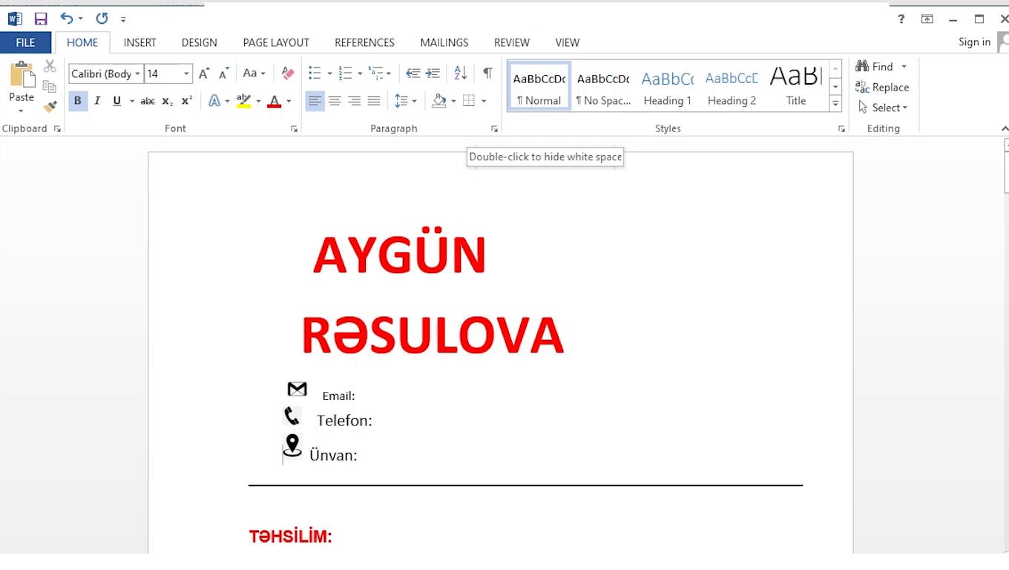Click the Center alignment icon
This screenshot has width=1009, height=570.
(335, 101)
